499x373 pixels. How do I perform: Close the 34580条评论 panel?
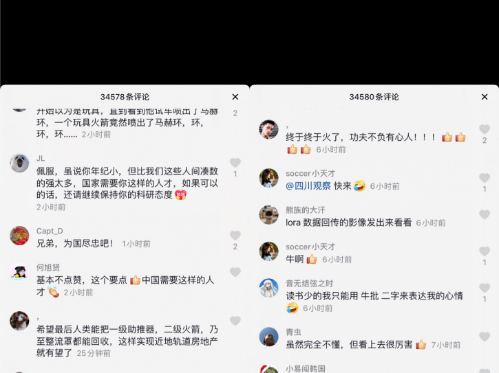(x=485, y=97)
